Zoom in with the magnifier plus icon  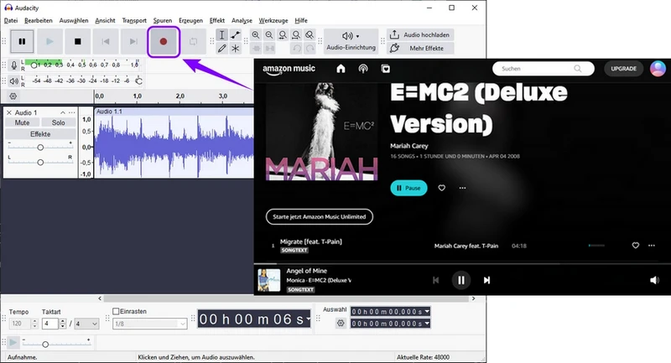coord(256,35)
